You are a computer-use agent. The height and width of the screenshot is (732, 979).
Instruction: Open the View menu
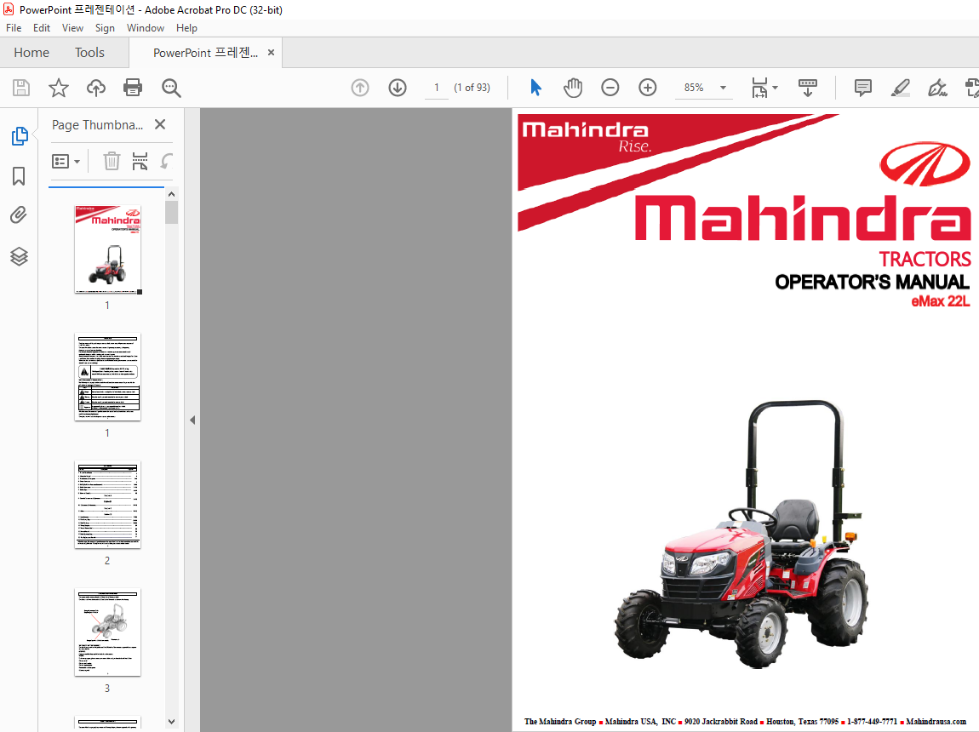(x=72, y=28)
